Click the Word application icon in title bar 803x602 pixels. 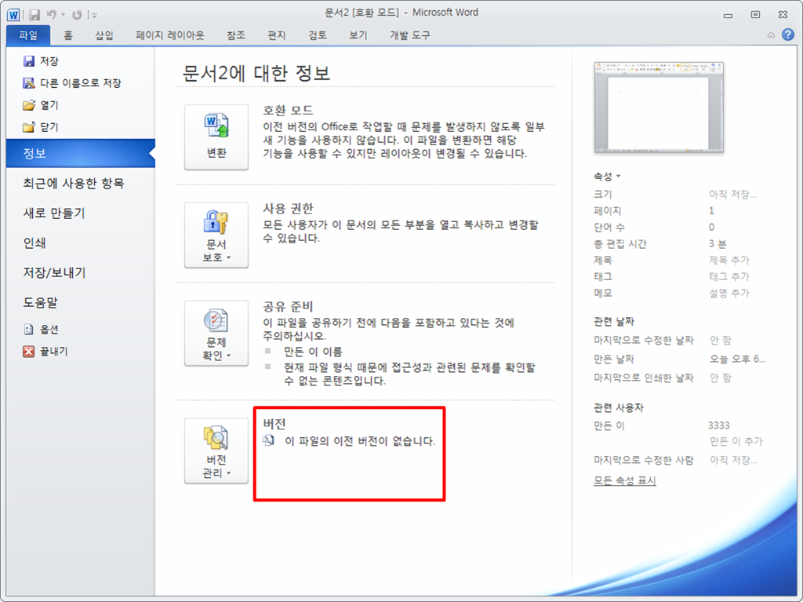[x=13, y=14]
